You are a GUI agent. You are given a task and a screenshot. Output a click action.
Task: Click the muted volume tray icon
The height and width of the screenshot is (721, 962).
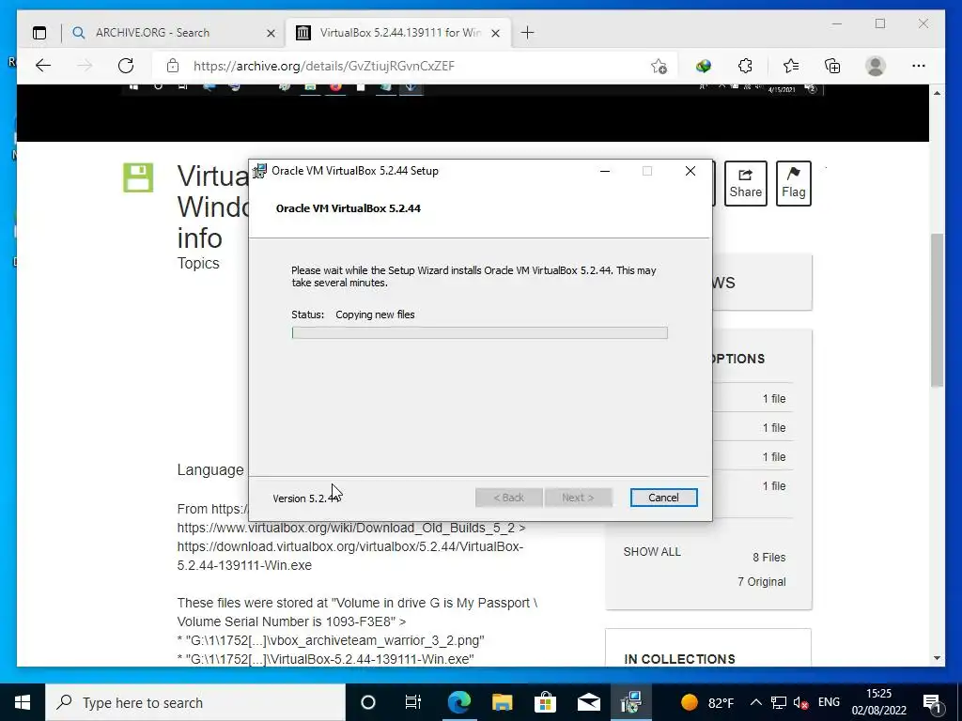[800, 702]
